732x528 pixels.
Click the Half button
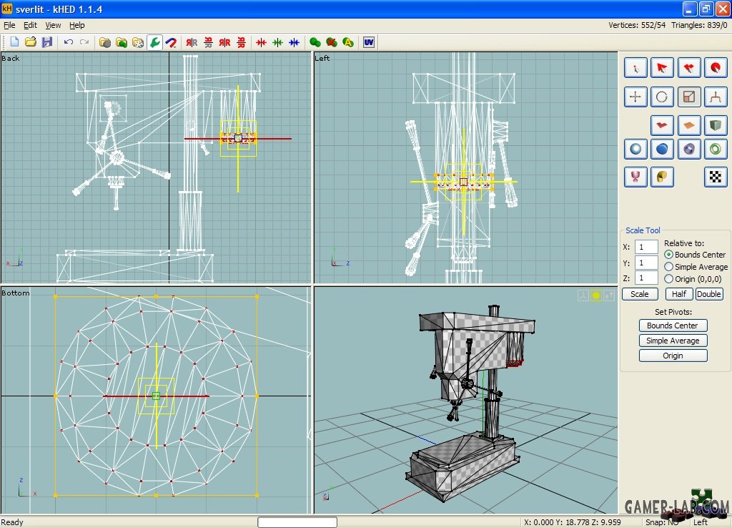[x=679, y=294]
